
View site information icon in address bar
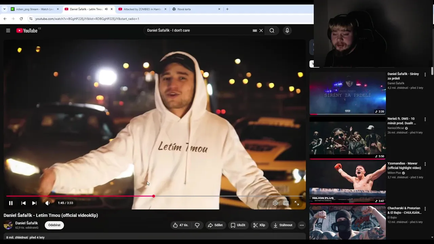[x=31, y=19]
